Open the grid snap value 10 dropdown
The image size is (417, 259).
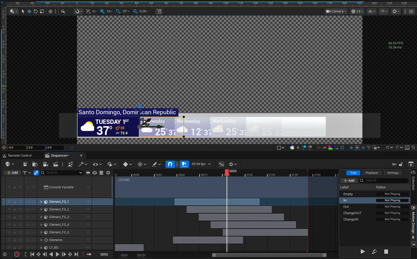tap(109, 11)
